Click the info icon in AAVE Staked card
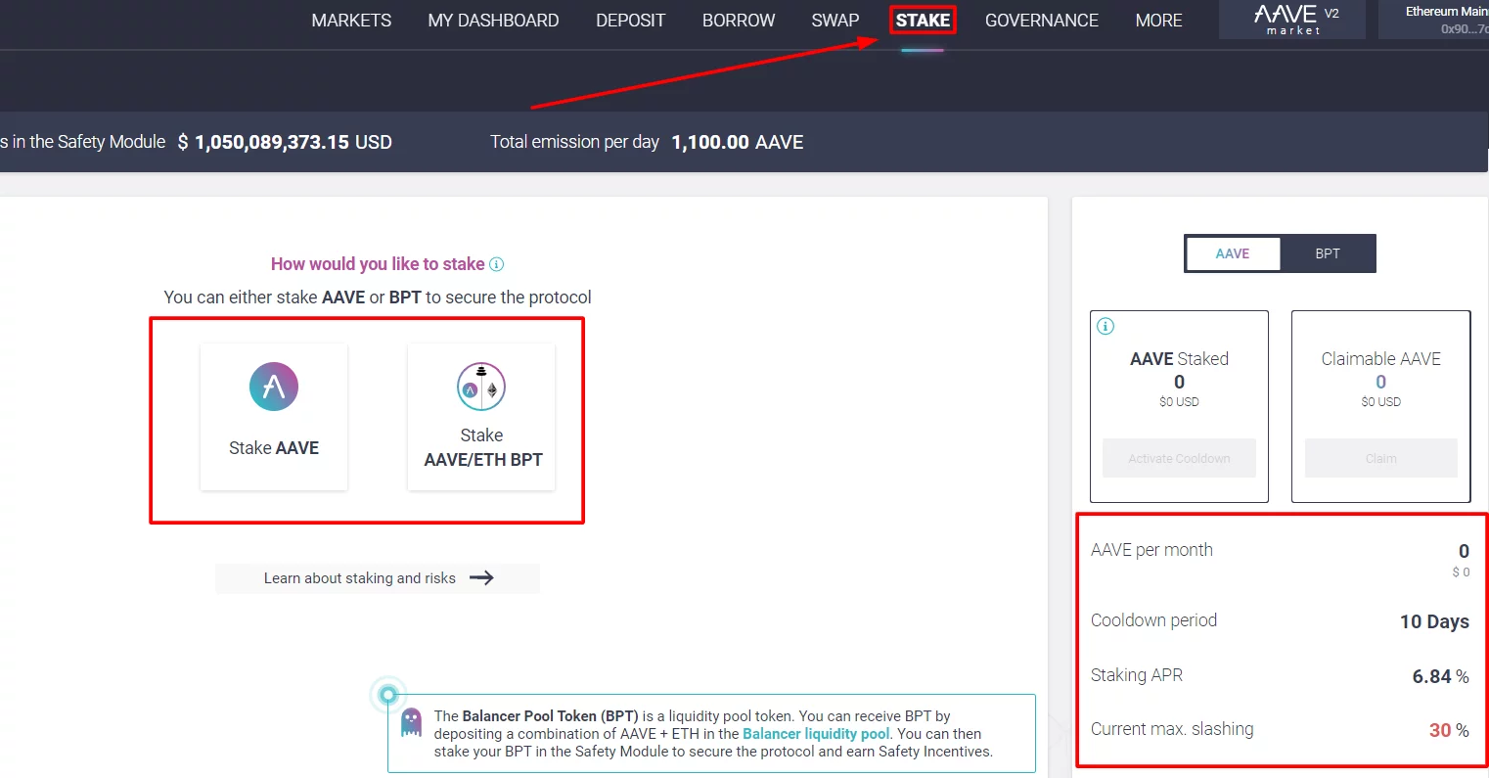This screenshot has width=1489, height=778. [x=1105, y=326]
